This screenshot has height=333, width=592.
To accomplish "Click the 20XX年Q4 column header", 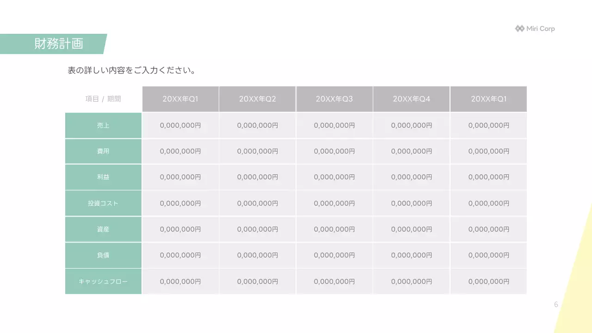I will (x=412, y=99).
